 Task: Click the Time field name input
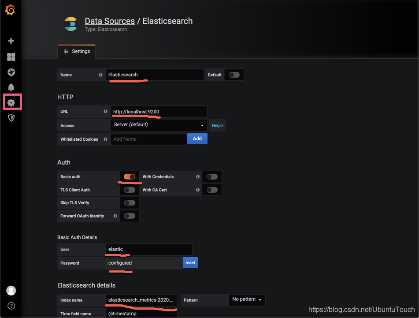pos(141,314)
